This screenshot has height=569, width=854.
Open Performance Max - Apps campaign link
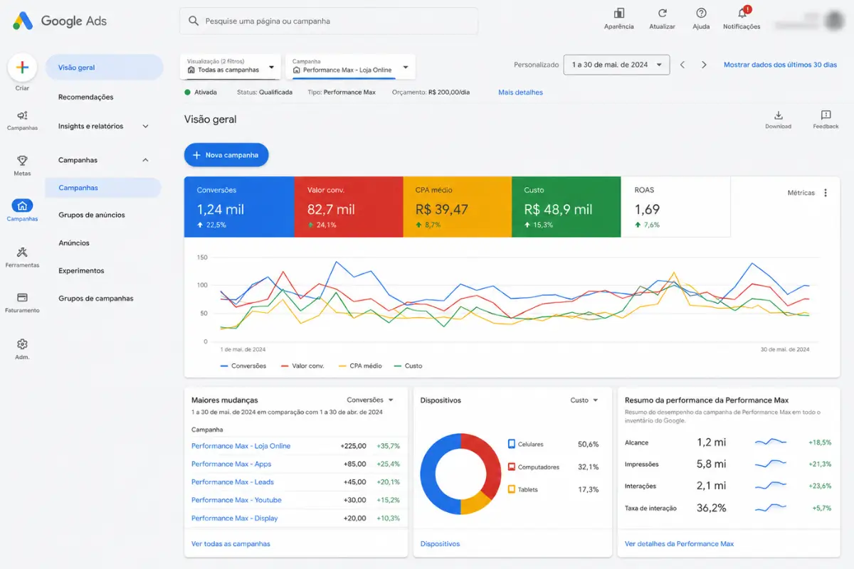pos(231,464)
